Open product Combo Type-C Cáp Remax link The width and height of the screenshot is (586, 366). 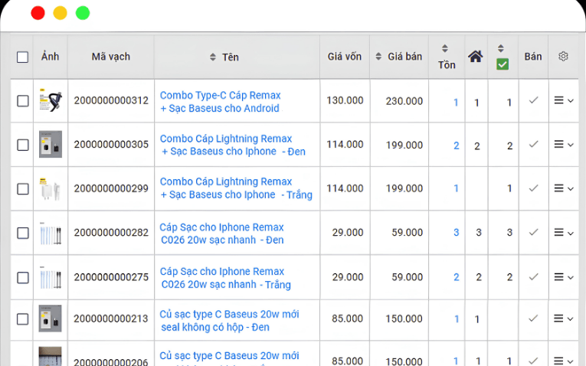tap(220, 102)
